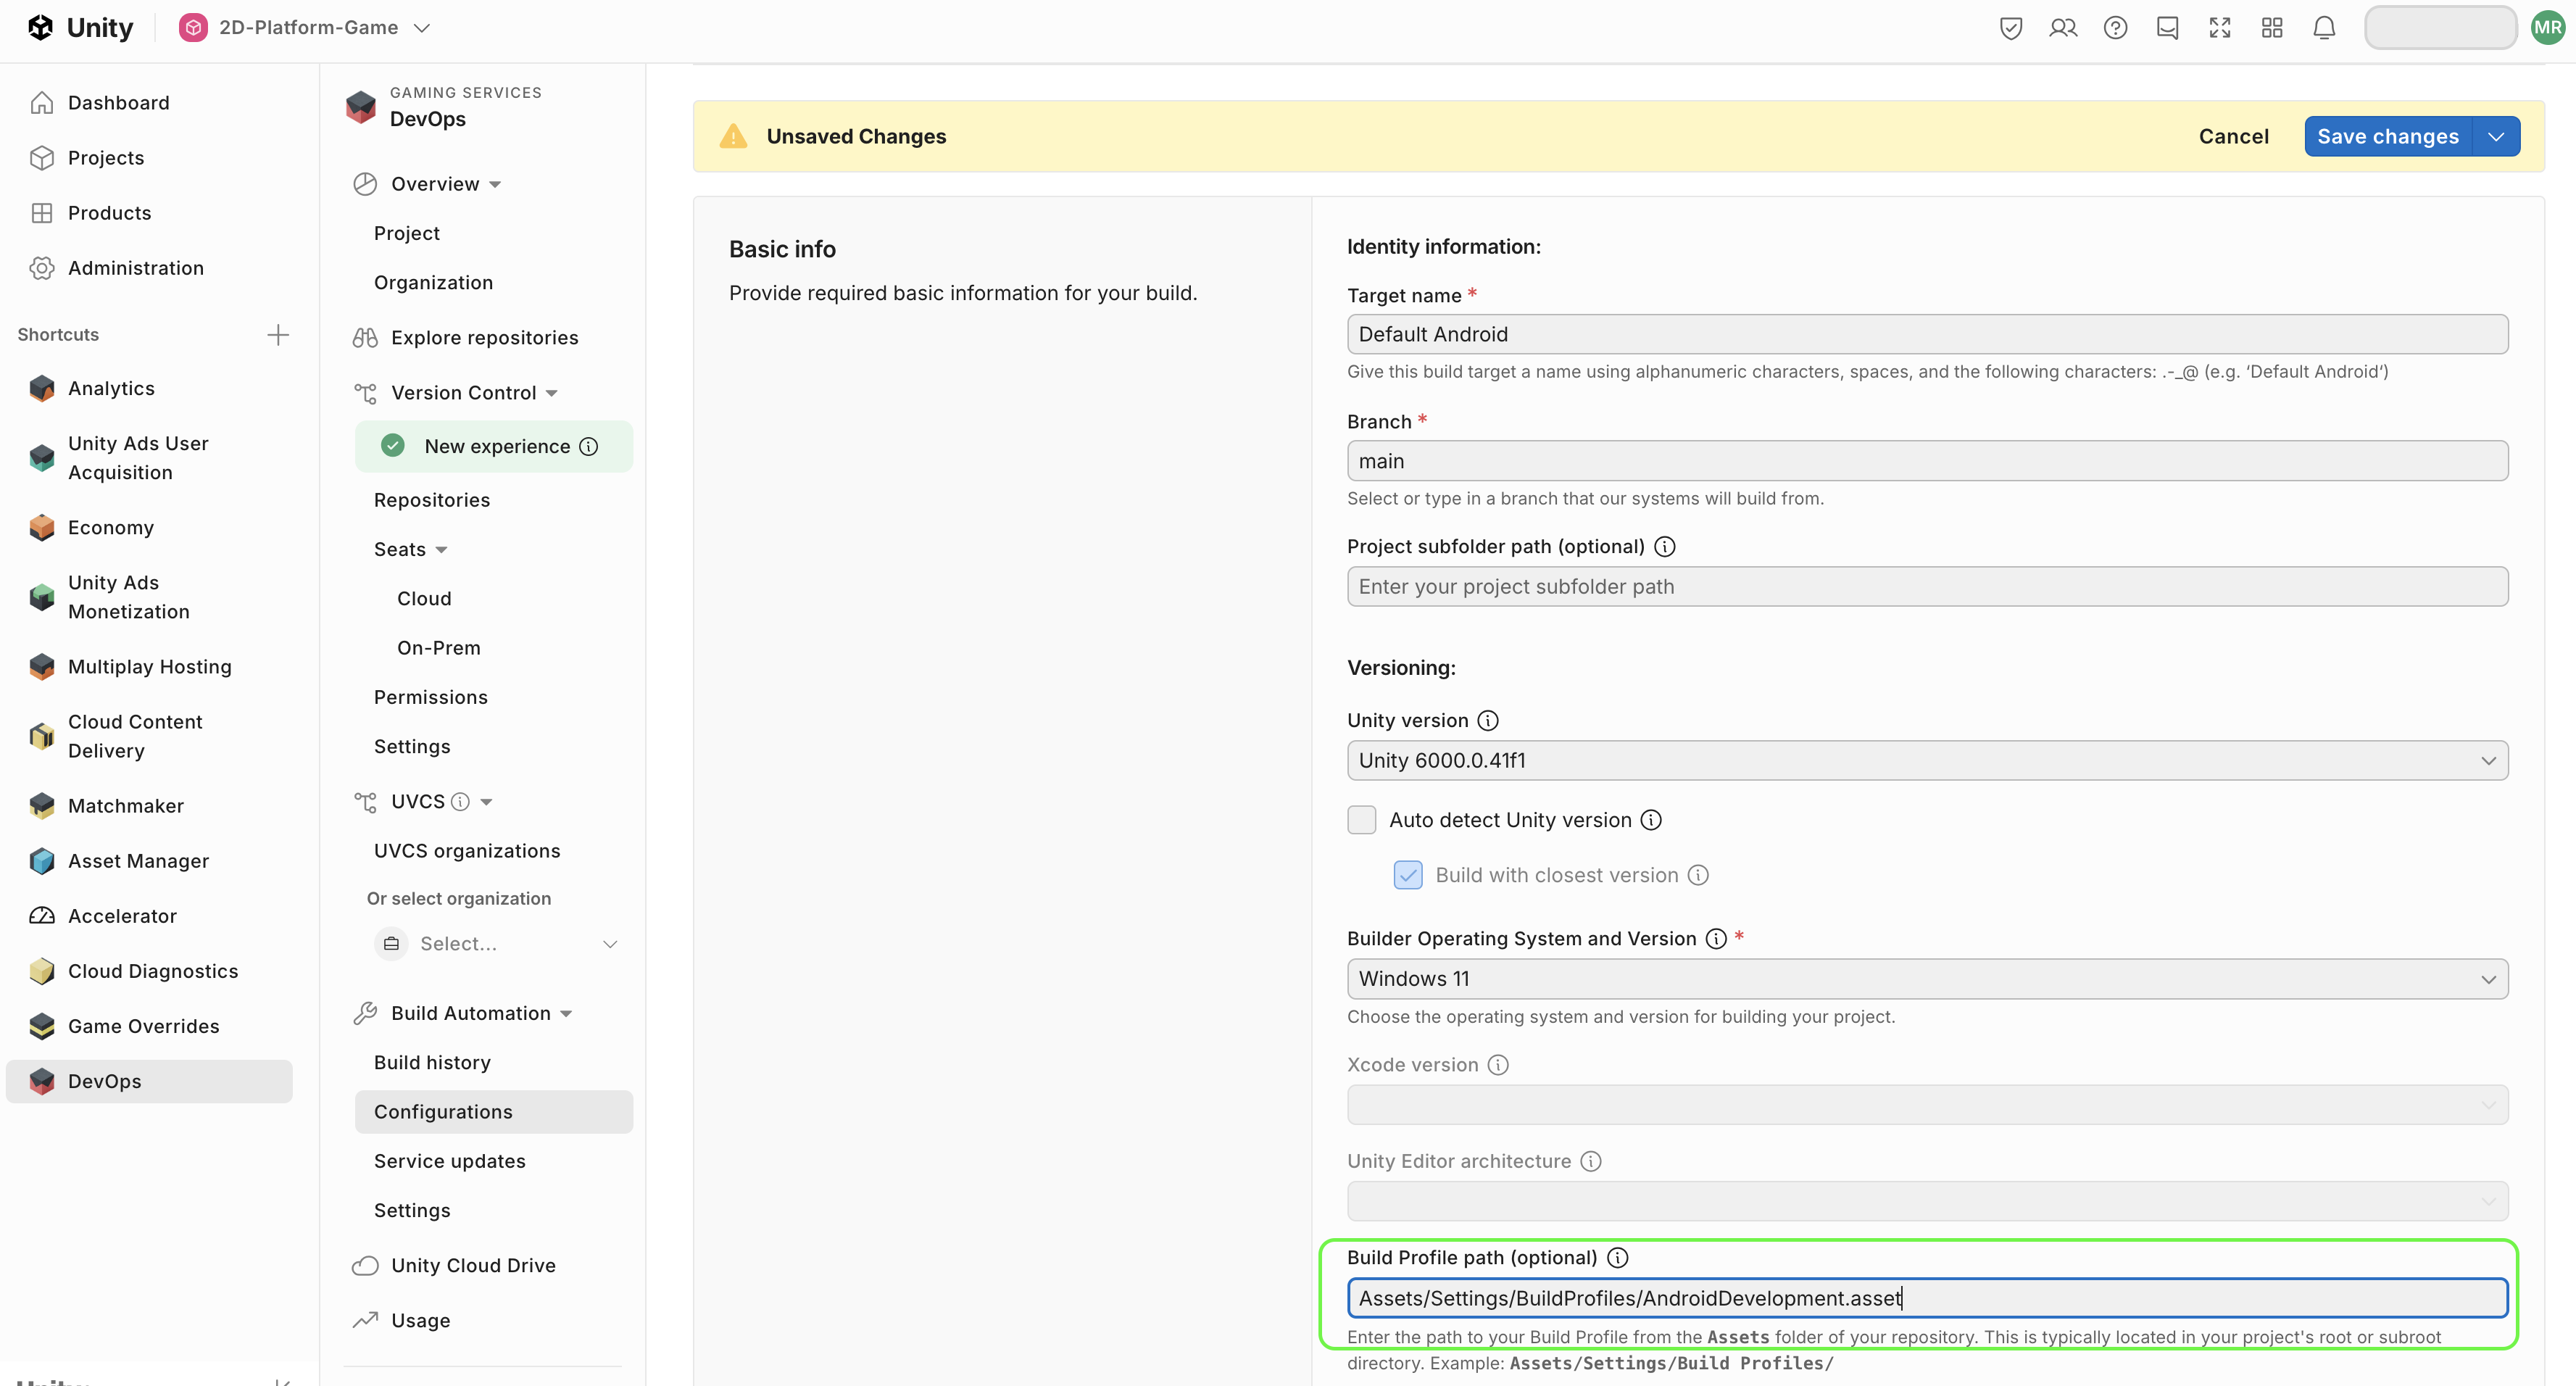This screenshot has height=1386, width=2576.
Task: Open the people/members icon in top bar
Action: tap(2063, 28)
